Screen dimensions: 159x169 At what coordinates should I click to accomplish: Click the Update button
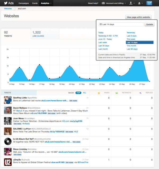(x=149, y=24)
